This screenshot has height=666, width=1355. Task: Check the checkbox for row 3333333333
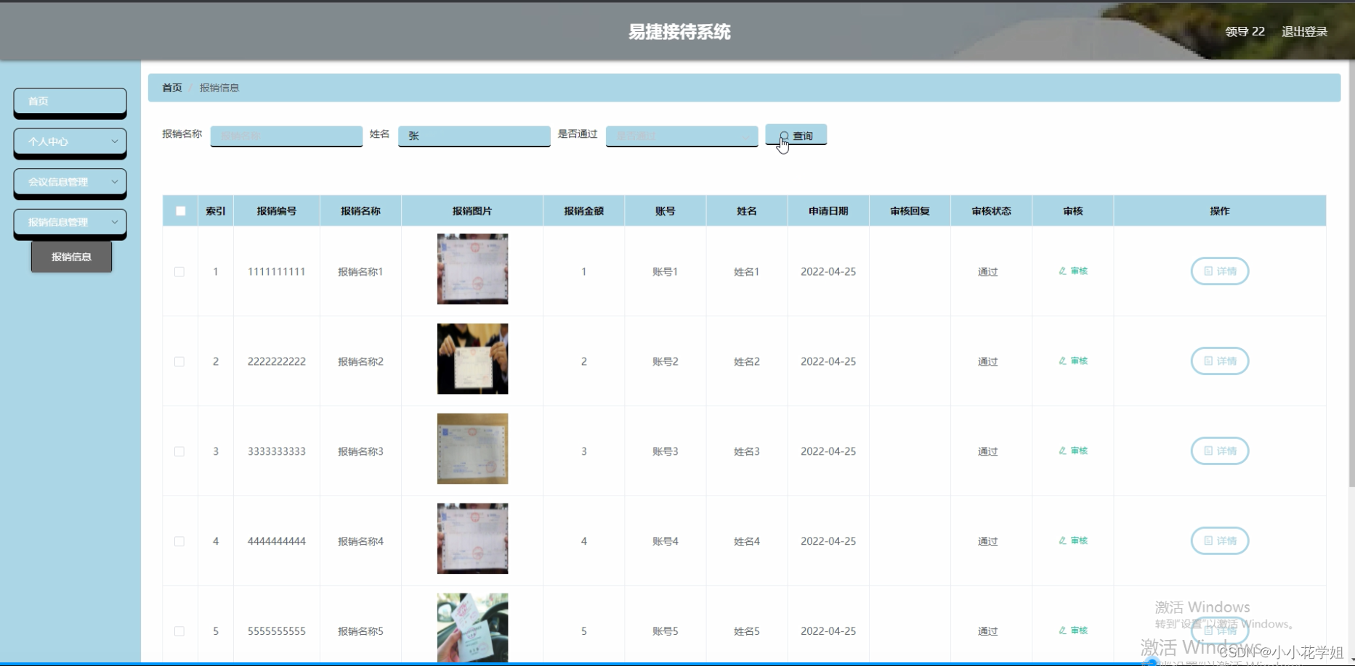(180, 451)
